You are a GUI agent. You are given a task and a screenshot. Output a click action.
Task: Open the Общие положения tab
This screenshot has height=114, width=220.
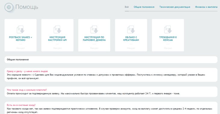[144, 7]
